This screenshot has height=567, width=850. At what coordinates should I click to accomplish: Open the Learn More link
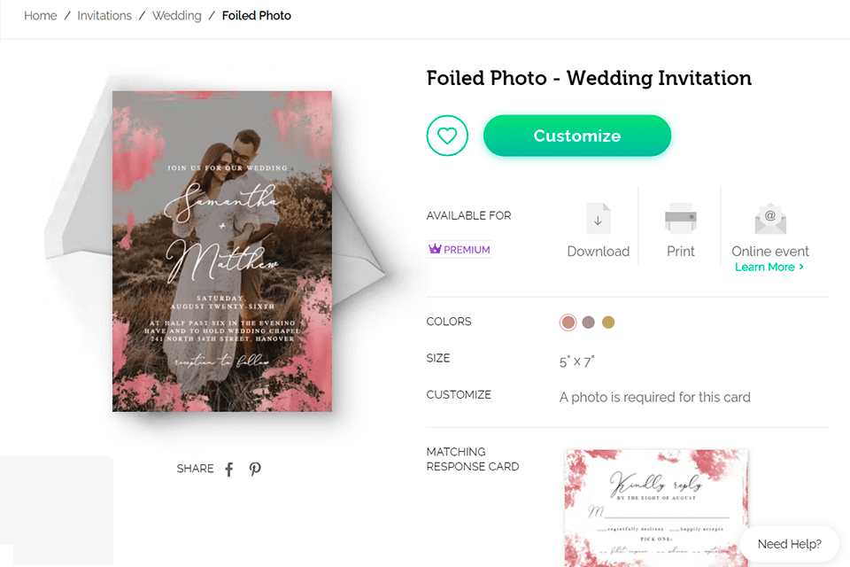tap(769, 267)
